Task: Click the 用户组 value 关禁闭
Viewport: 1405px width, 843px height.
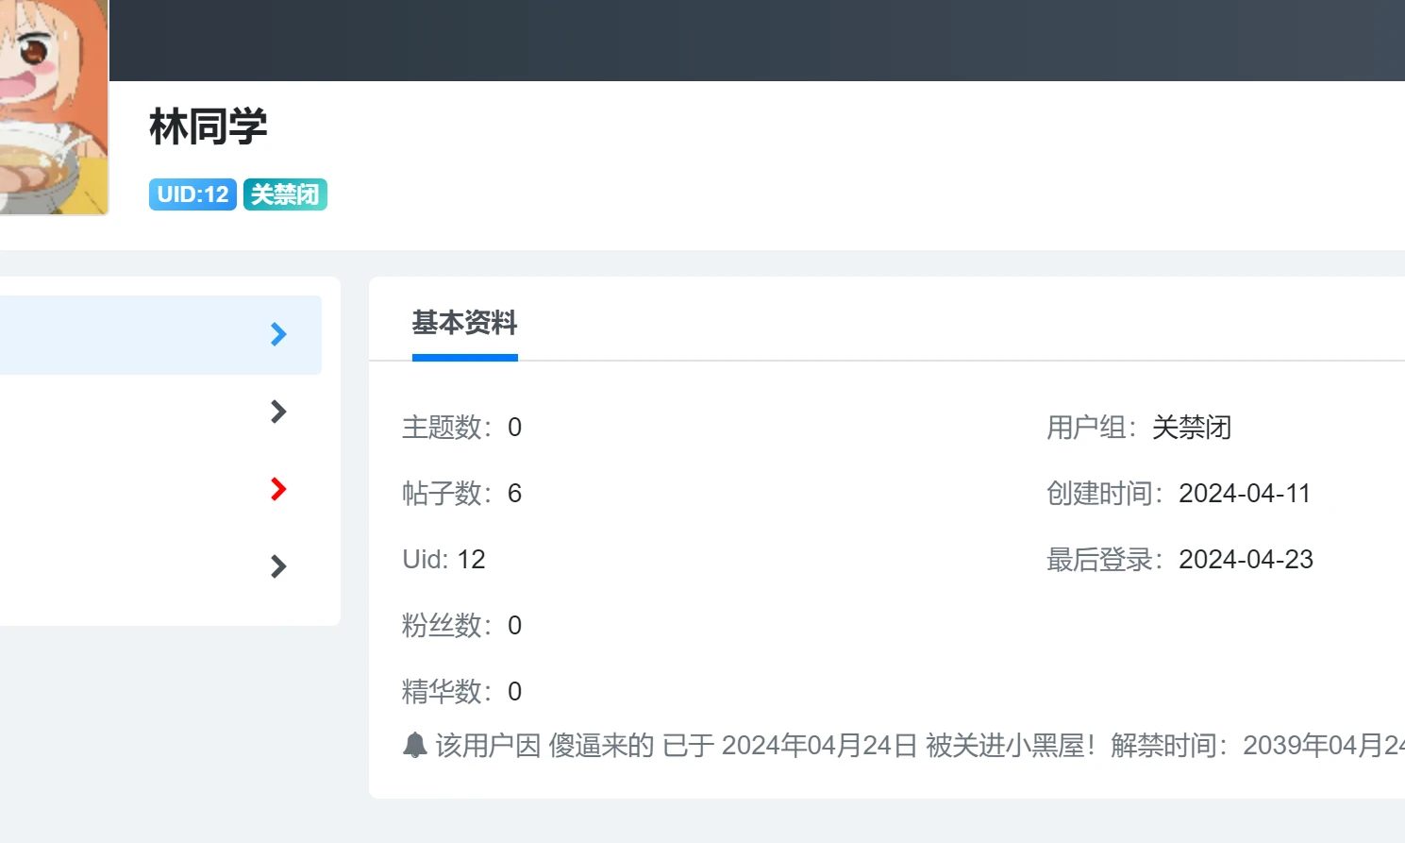Action: (x=1191, y=428)
